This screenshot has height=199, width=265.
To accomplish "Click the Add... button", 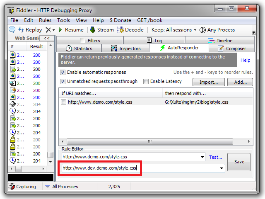I will pyautogui.click(x=240, y=82).
